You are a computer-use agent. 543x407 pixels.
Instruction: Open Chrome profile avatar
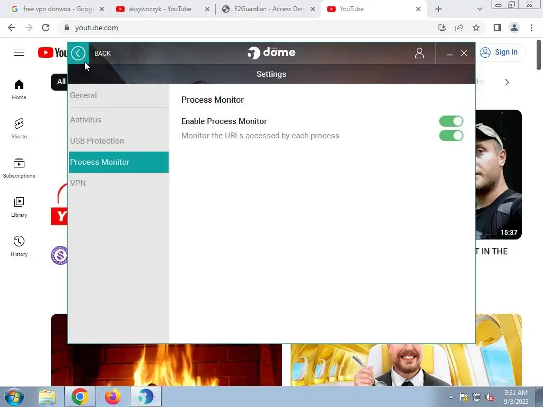click(514, 28)
